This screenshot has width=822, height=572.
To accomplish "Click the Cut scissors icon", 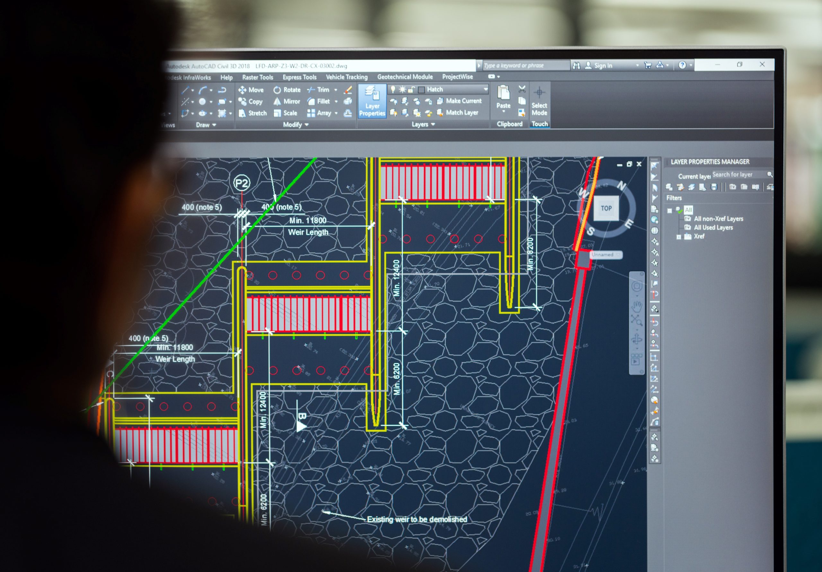I will 522,89.
